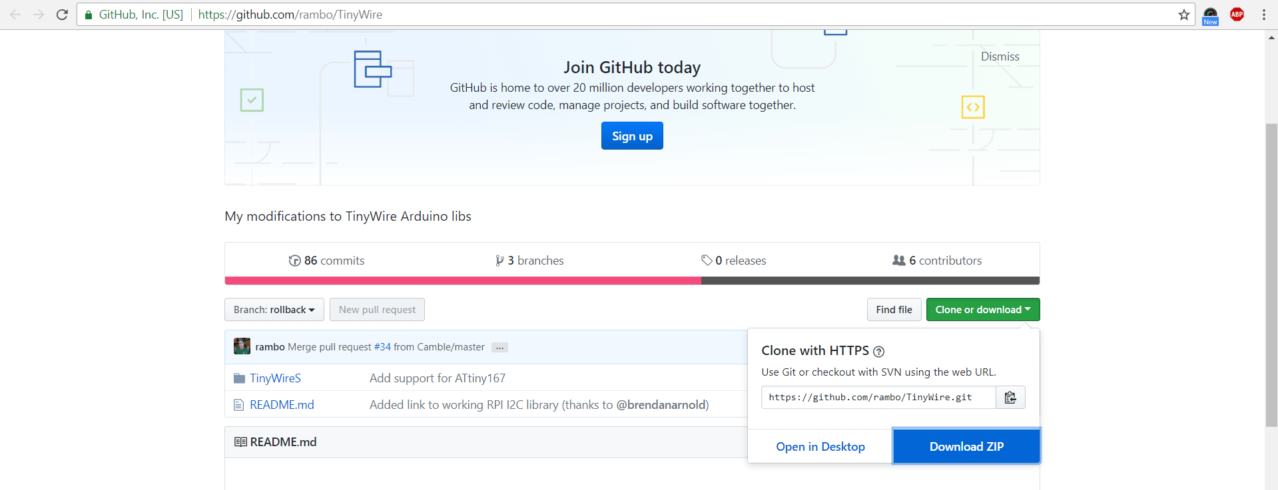Click the Find file button
1278x490 pixels.
click(894, 310)
